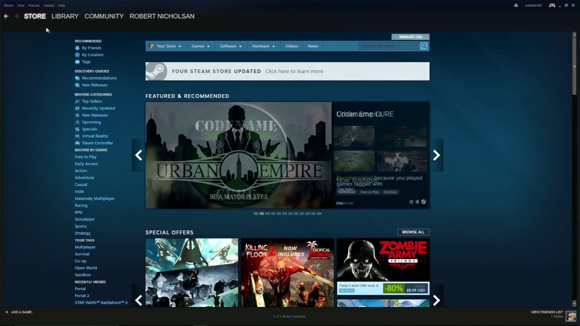Open Massively Multiplayer genre link
The width and height of the screenshot is (580, 326).
click(95, 199)
